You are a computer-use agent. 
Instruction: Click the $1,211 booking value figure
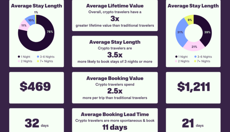click(194, 87)
